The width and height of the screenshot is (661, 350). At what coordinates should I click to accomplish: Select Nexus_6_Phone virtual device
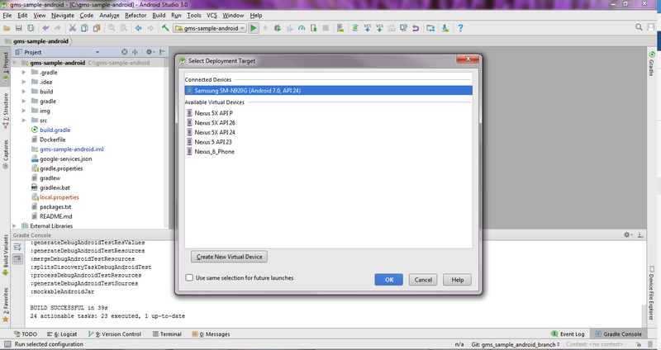[x=211, y=152]
